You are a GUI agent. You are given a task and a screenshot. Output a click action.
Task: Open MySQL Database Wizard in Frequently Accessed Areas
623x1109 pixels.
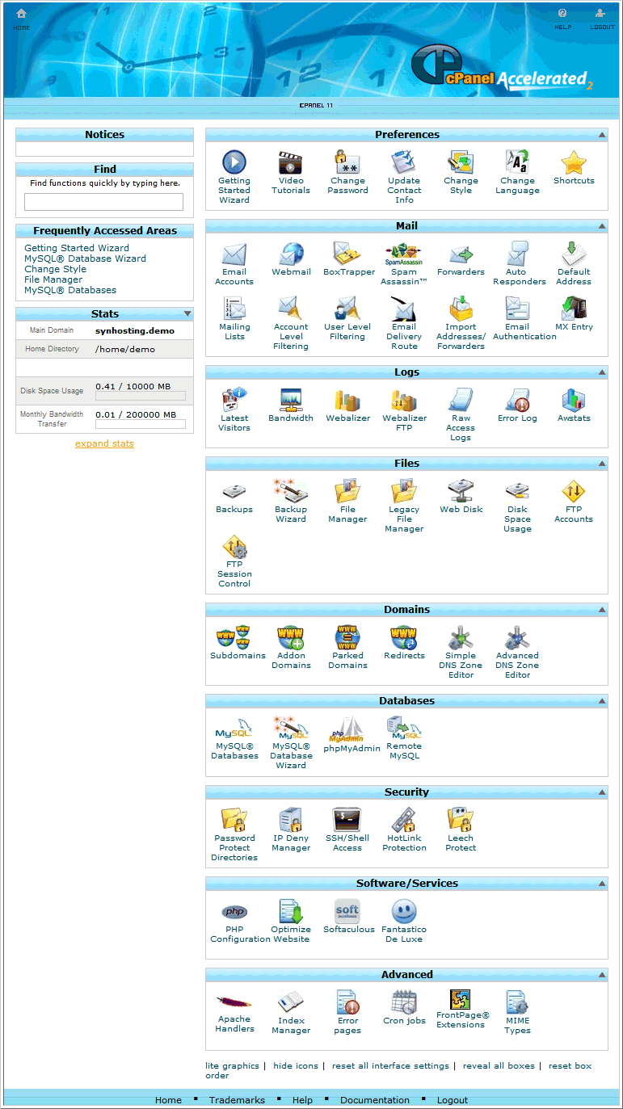[85, 258]
